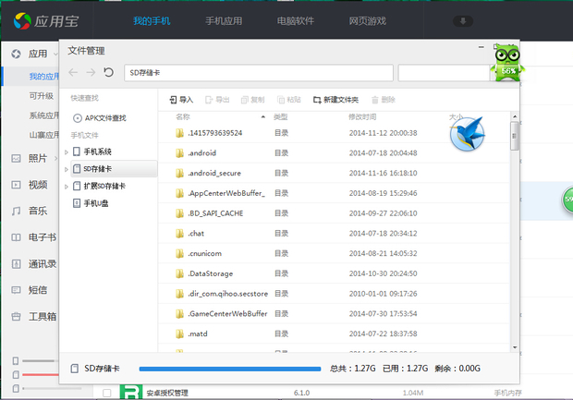The height and width of the screenshot is (400, 573).
Task: Select 扩展SD存储卡 in the tree
Action: [100, 186]
